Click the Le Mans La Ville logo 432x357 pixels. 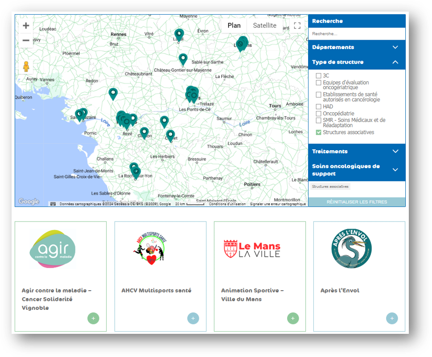click(252, 249)
